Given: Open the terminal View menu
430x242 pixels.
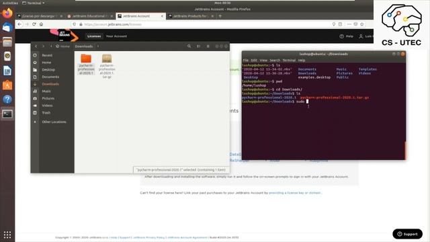Looking at the screenshot, I should 263,60.
